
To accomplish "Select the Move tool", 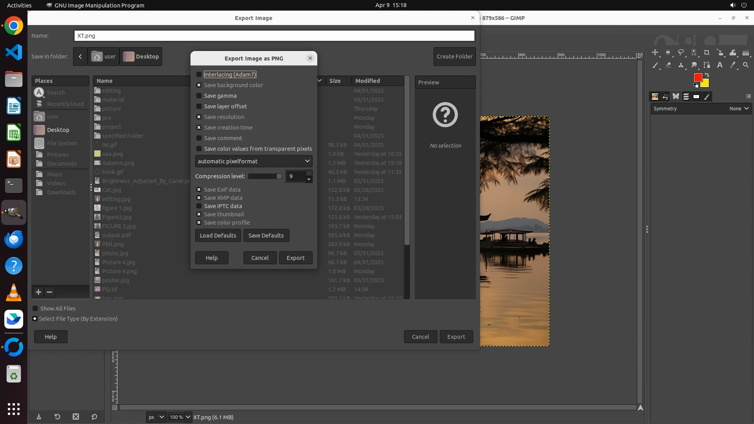I will tap(655, 53).
